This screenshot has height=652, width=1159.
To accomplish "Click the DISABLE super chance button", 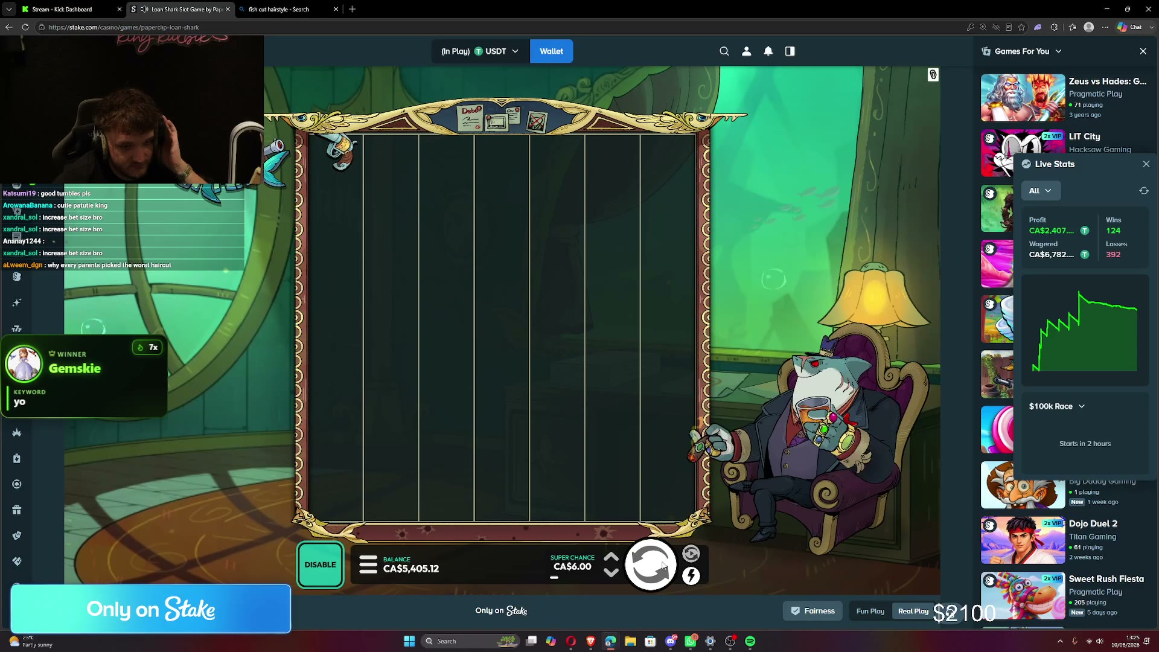I will [320, 565].
